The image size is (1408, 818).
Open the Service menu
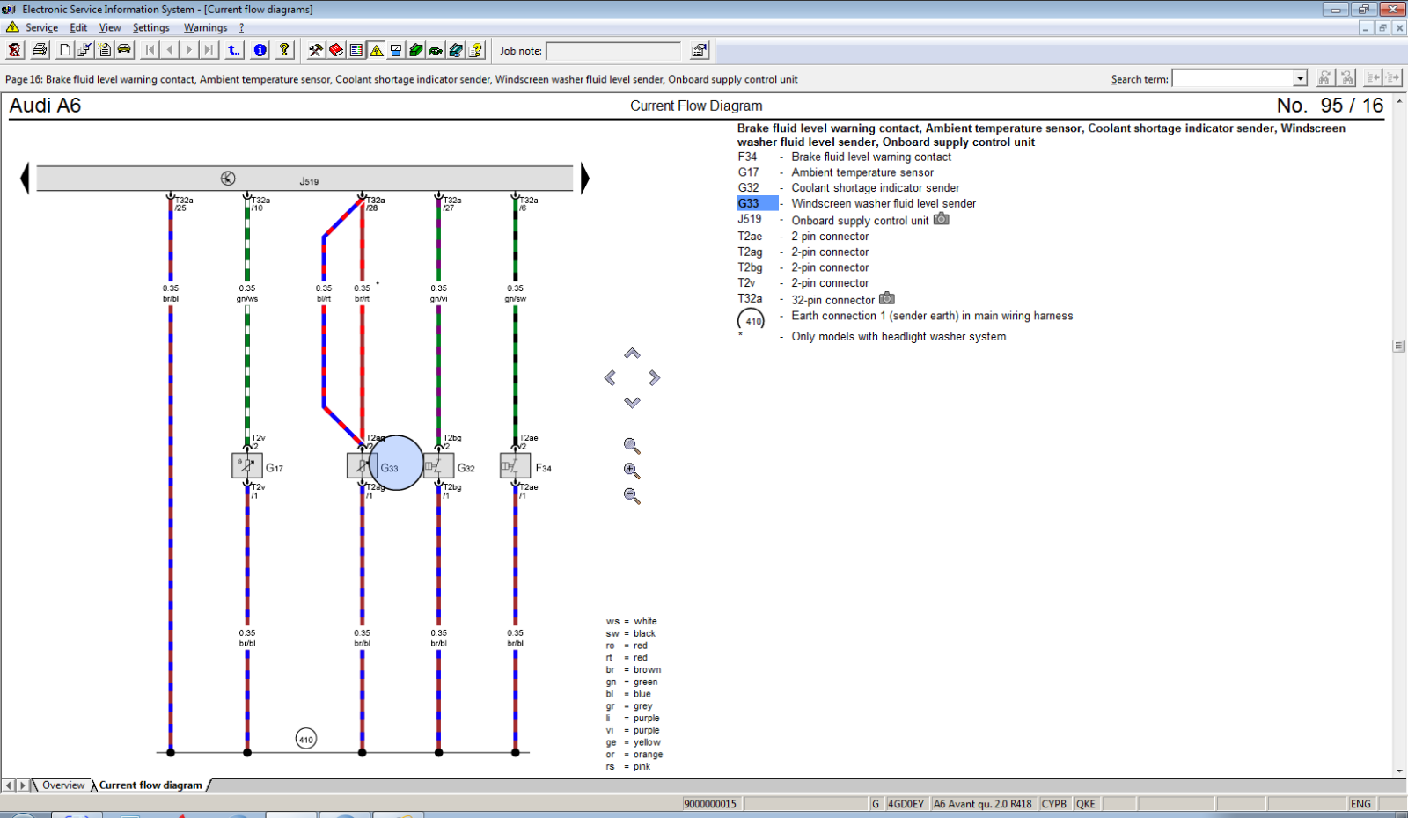coord(41,27)
